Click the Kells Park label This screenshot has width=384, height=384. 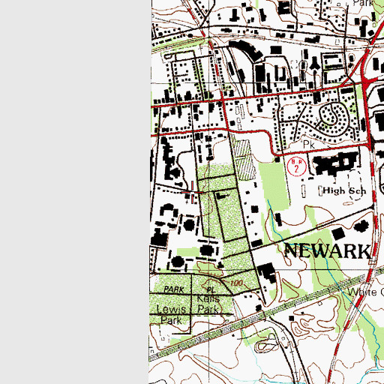click(x=208, y=304)
